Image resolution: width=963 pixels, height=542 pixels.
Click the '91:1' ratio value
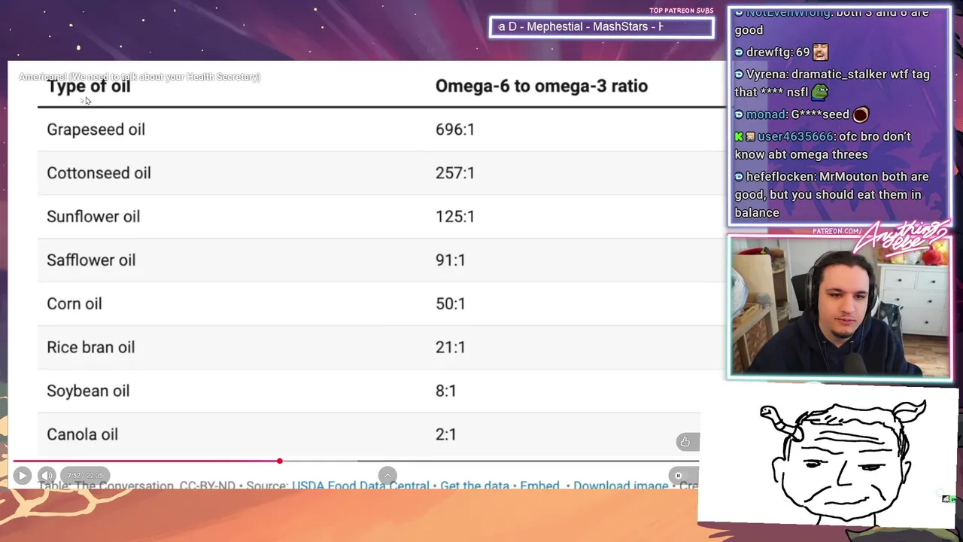pyautogui.click(x=450, y=260)
